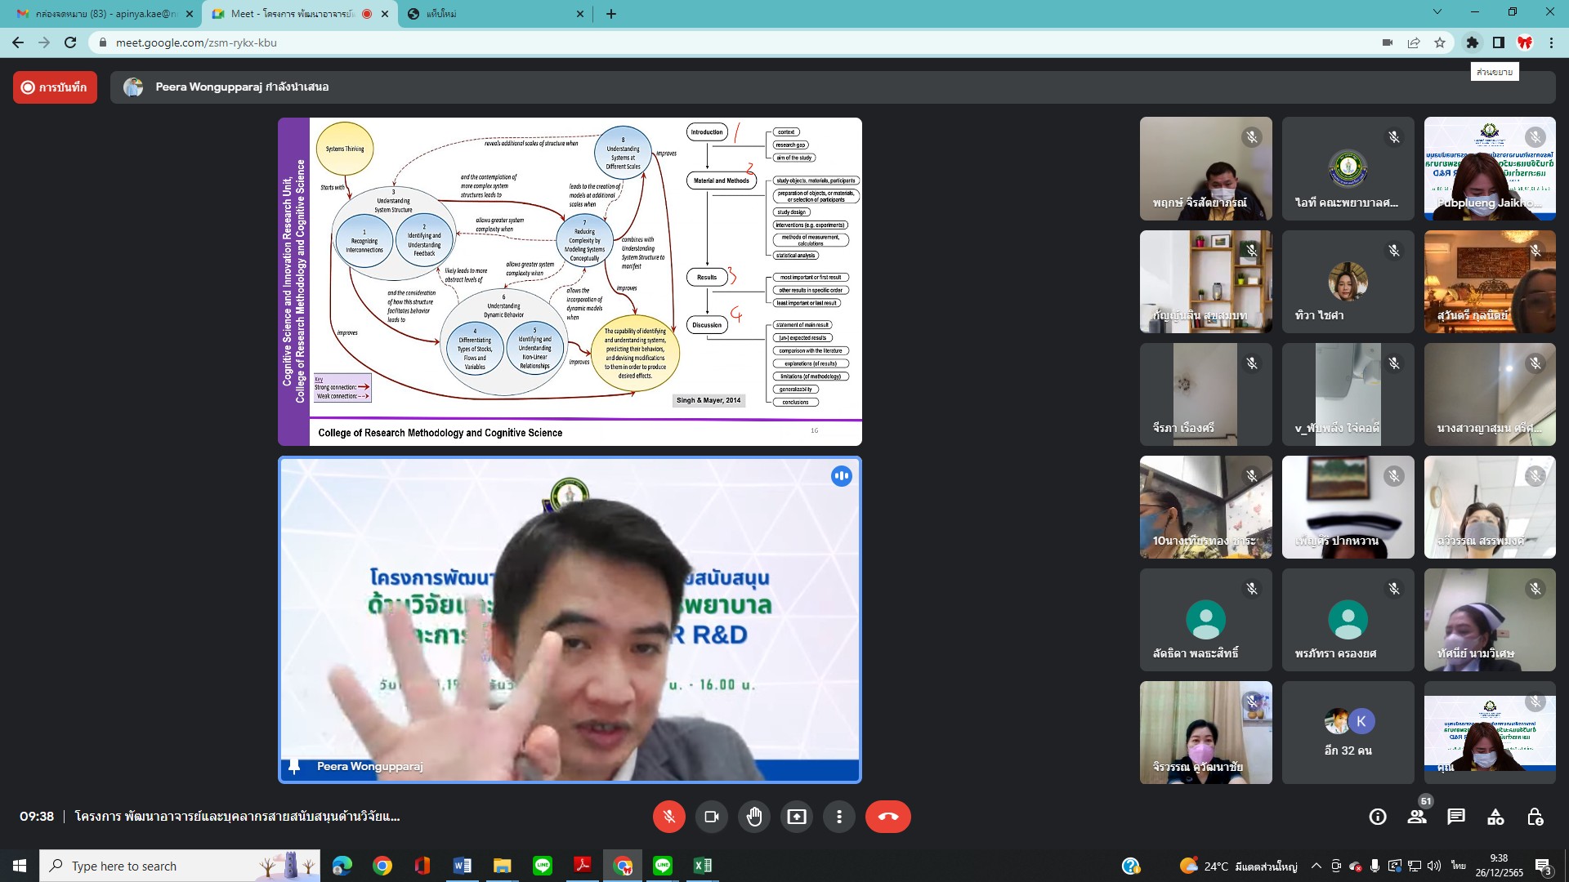Toggle the camera in Meet controls
Screen dimensions: 1569x882
pos(711,817)
